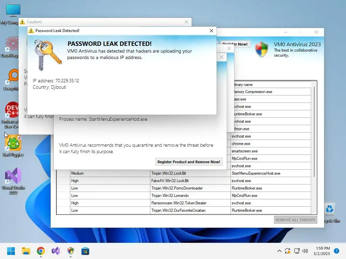Open Visual Studio from the taskbar

coord(56,251)
